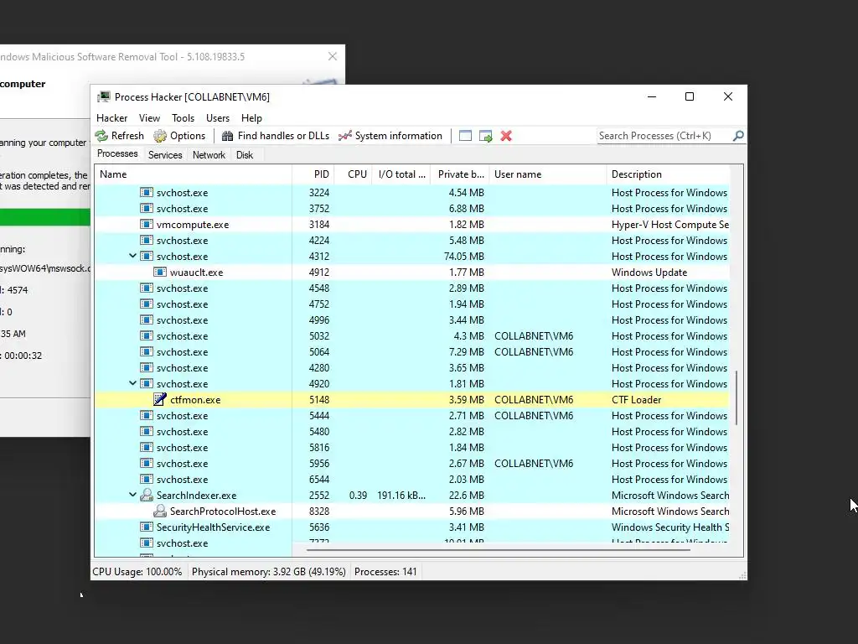Collapse the SearchIndexer.exe tree node
This screenshot has width=858, height=644.
tap(132, 495)
